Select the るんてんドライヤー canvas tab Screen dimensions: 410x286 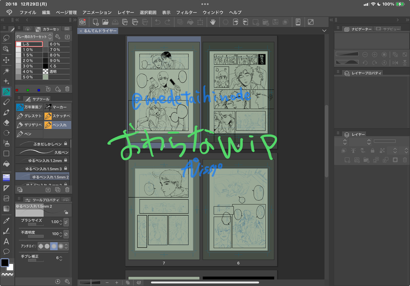click(99, 31)
